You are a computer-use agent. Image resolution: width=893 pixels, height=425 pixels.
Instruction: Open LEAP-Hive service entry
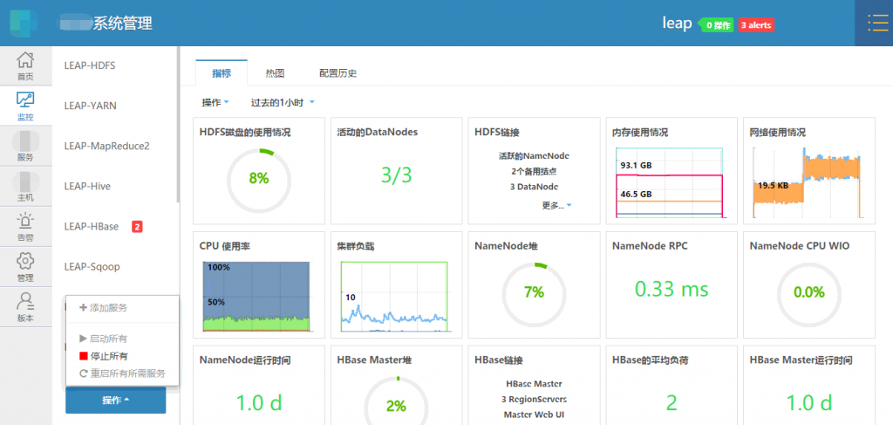[x=87, y=186]
